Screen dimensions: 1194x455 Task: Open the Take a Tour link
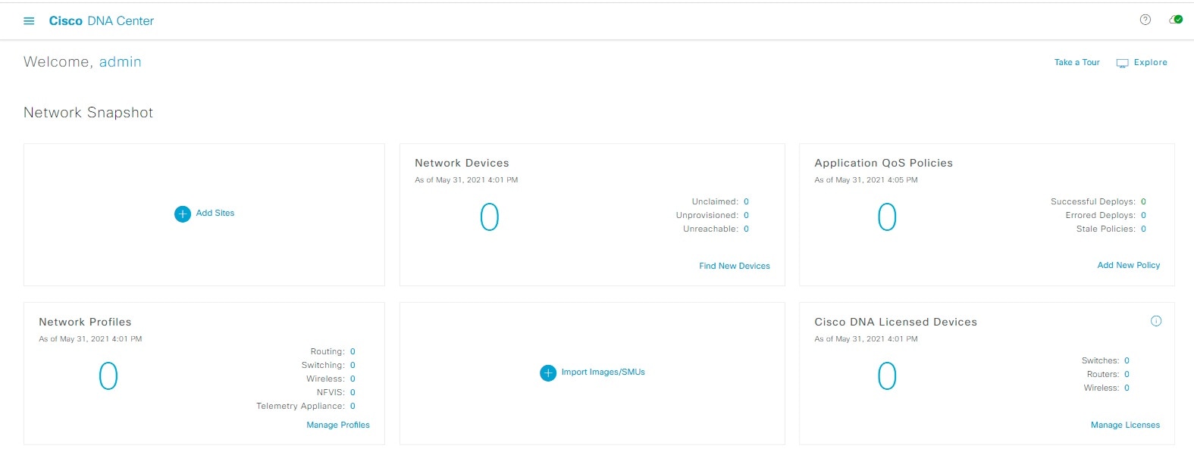(1076, 63)
